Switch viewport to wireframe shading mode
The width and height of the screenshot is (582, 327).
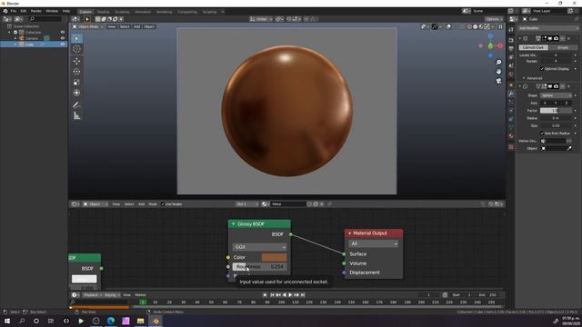tap(469, 26)
